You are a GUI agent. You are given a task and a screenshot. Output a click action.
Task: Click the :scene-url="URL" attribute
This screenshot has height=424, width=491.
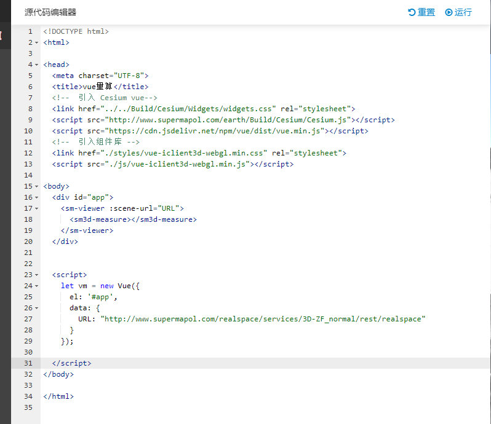click(145, 208)
